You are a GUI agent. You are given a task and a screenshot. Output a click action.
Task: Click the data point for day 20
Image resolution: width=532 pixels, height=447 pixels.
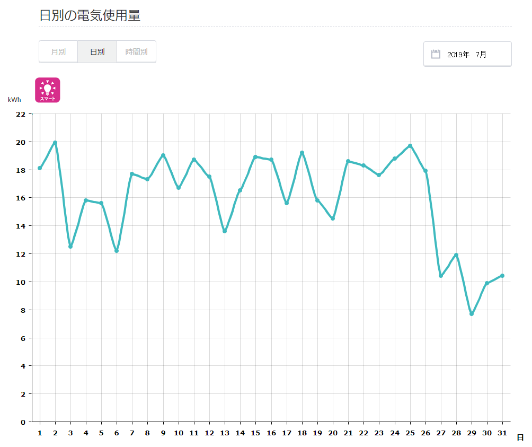click(333, 218)
